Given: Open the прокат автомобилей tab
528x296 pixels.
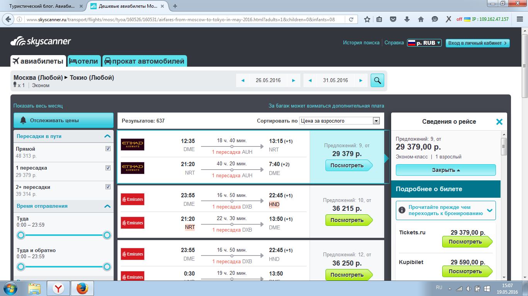Looking at the screenshot, I should coord(145,61).
